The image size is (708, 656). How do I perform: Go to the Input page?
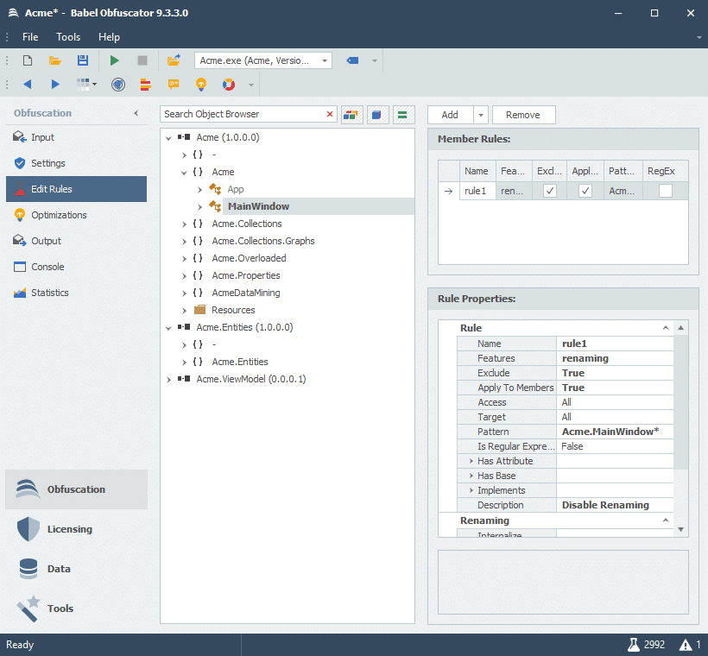(x=76, y=137)
